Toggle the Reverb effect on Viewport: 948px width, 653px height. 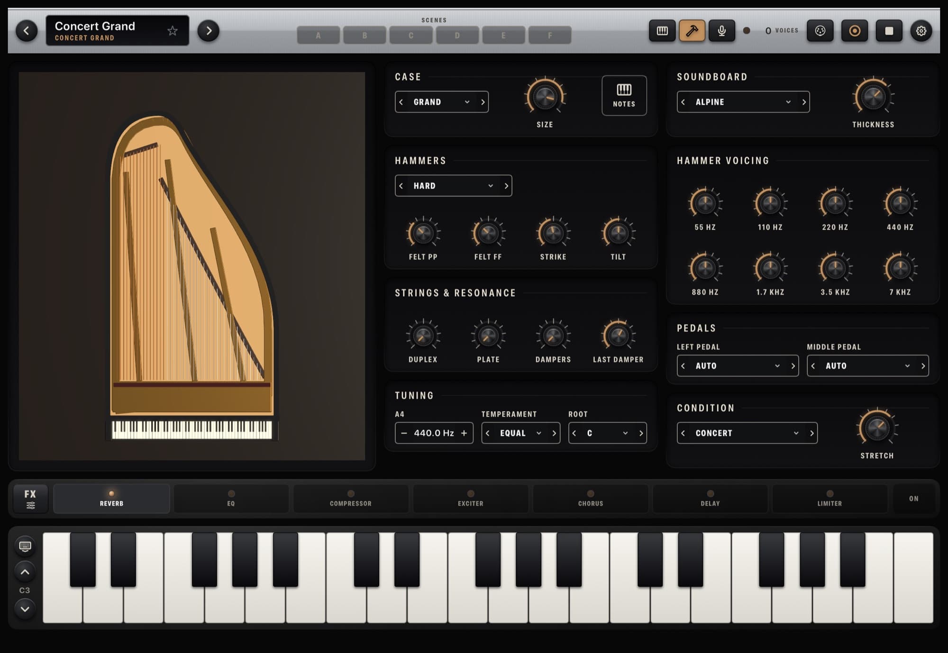pos(111,499)
